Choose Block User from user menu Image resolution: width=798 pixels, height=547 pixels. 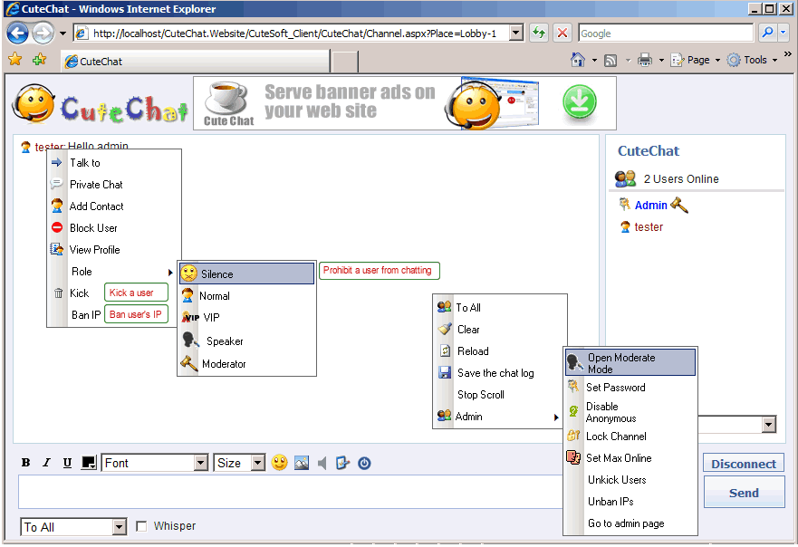[114, 228]
